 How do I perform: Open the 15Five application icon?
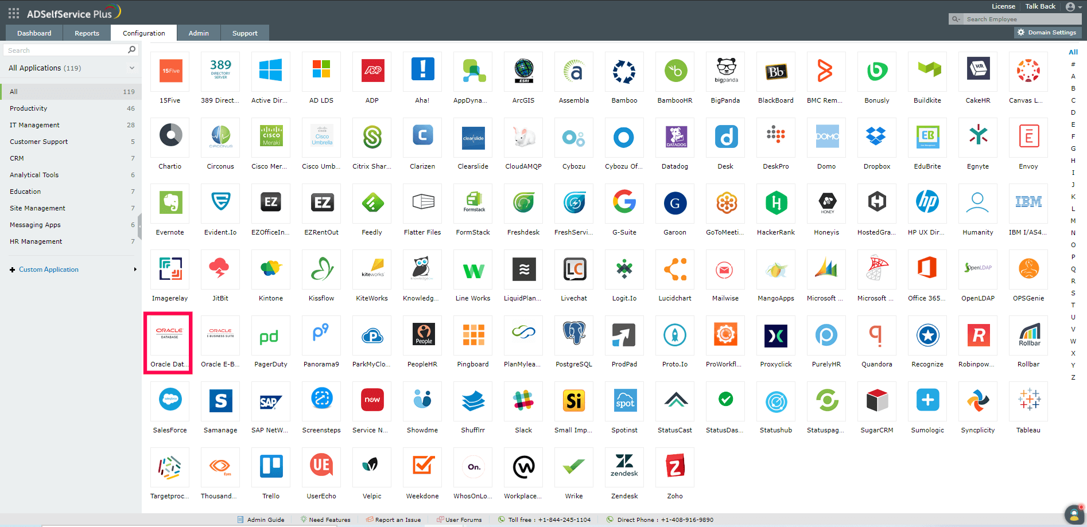[170, 71]
